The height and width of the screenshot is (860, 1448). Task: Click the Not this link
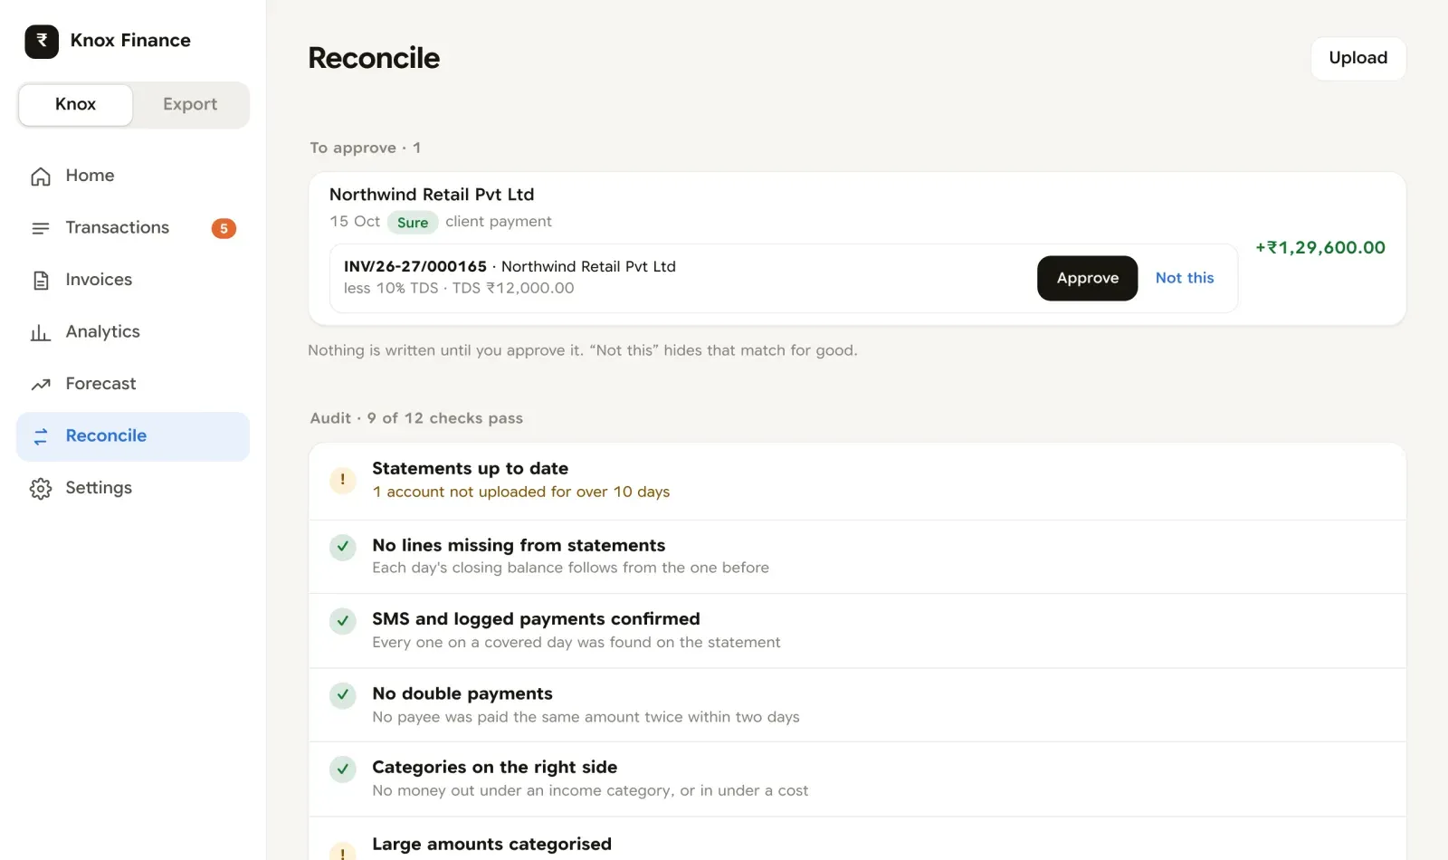[1184, 278]
